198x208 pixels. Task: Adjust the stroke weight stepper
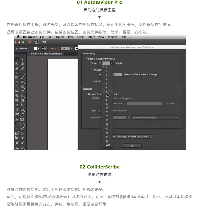[59, 49]
